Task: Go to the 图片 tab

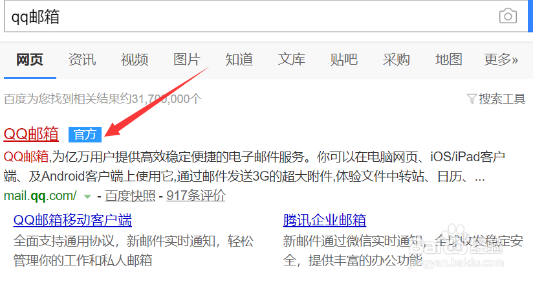Action: (187, 60)
